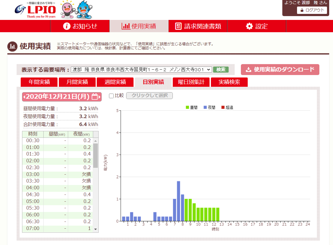This screenshot has height=245, width=333.
Task: Go to previous day with left arrow
Action: tap(25, 97)
